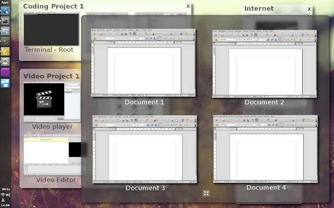Switch to the Document 3 window thumbnail
Screen dimensions: 334x208
click(145, 149)
